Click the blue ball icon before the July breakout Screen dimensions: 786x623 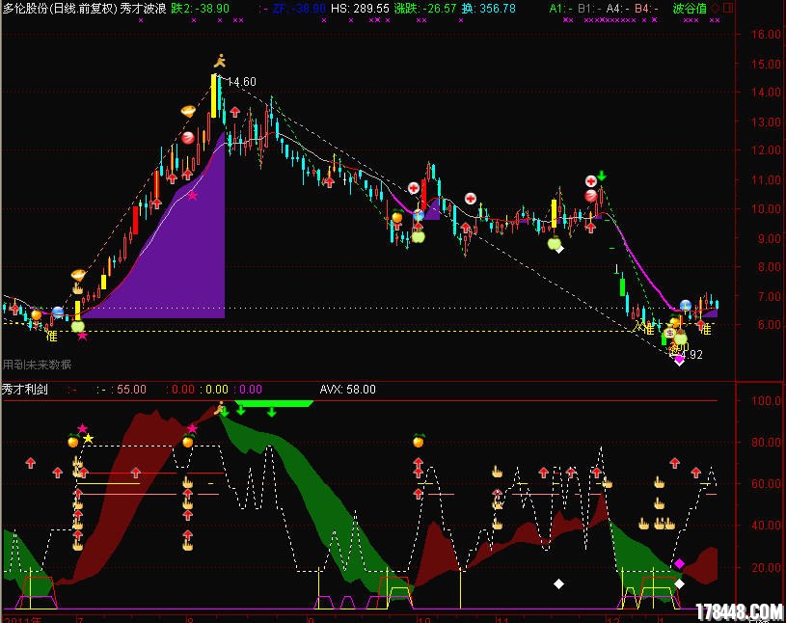click(x=58, y=312)
